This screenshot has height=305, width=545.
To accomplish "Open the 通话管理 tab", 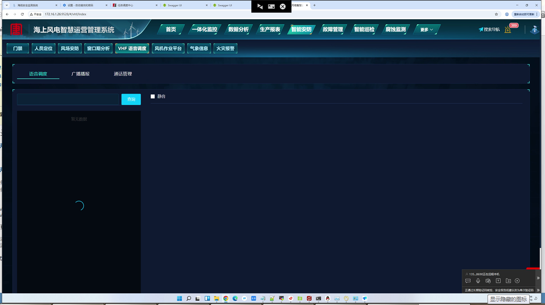I will (123, 74).
